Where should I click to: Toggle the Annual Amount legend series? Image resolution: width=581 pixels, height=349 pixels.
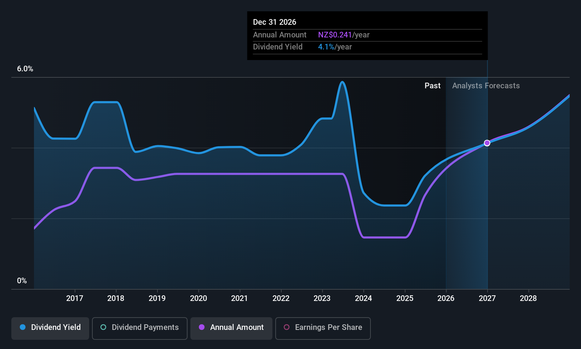(x=231, y=328)
